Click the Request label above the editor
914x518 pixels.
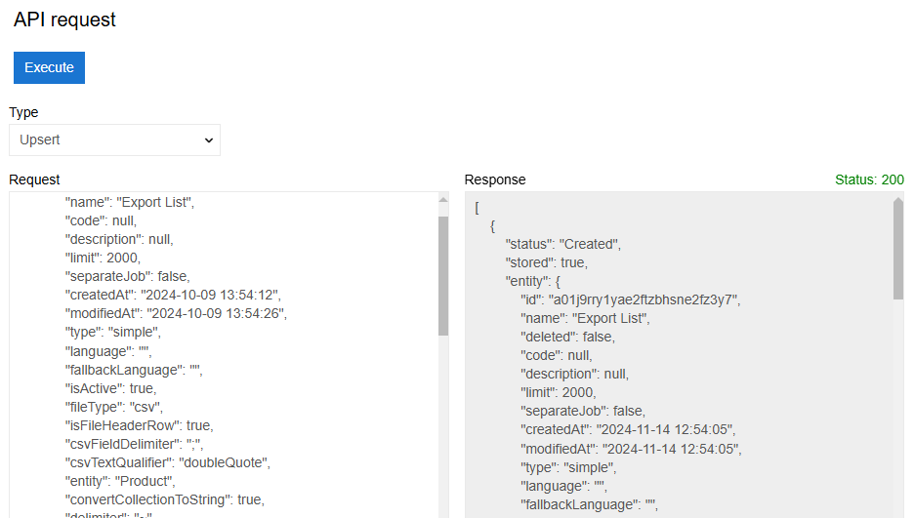click(x=34, y=179)
